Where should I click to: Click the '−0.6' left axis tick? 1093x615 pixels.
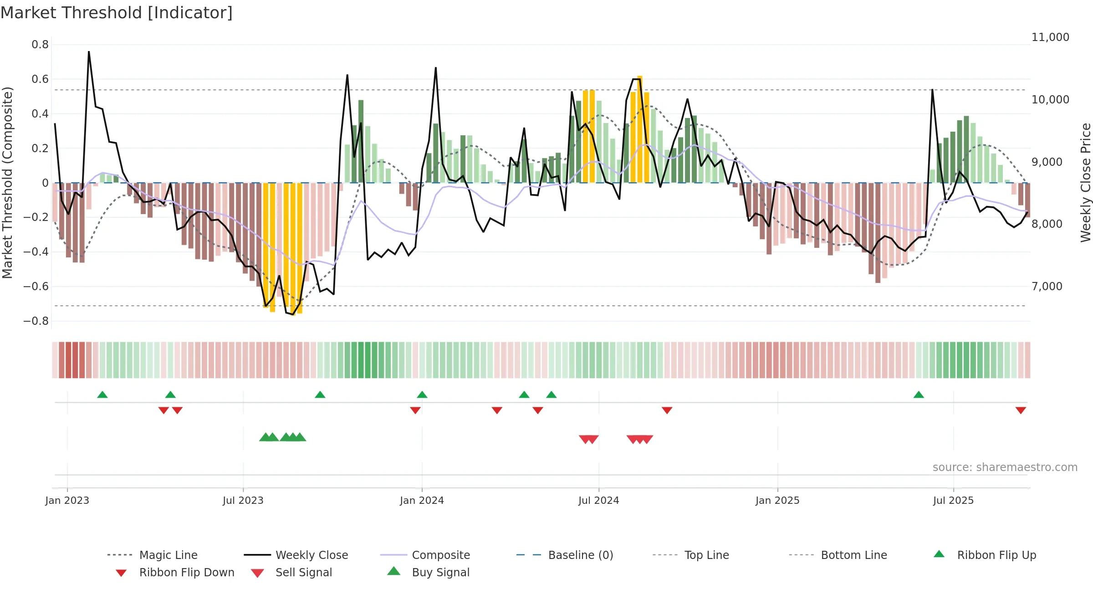(36, 287)
